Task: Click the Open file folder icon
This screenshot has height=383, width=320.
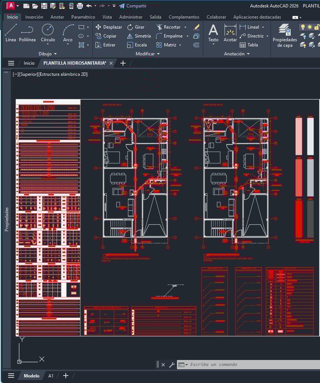Action: click(x=35, y=6)
